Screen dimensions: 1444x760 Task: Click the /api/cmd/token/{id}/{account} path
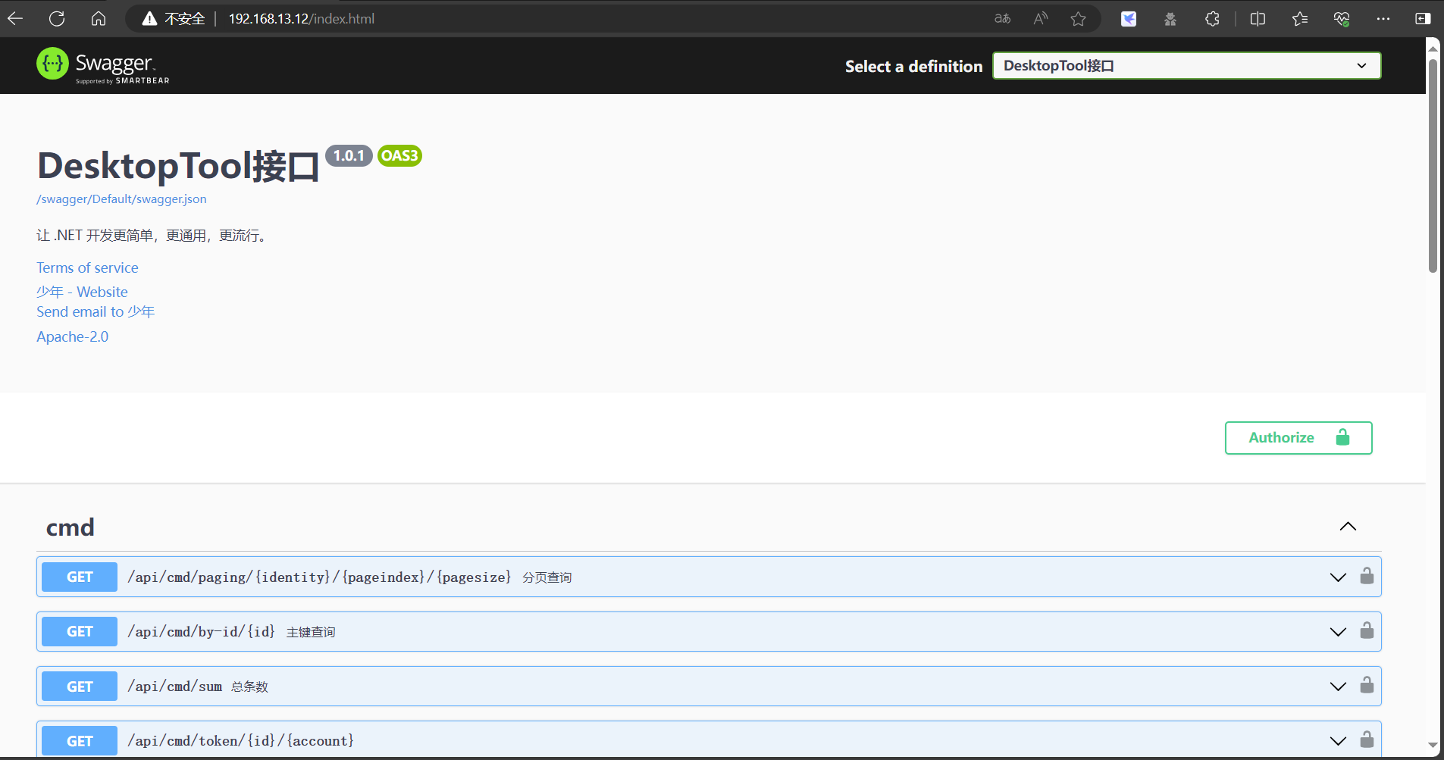(240, 740)
